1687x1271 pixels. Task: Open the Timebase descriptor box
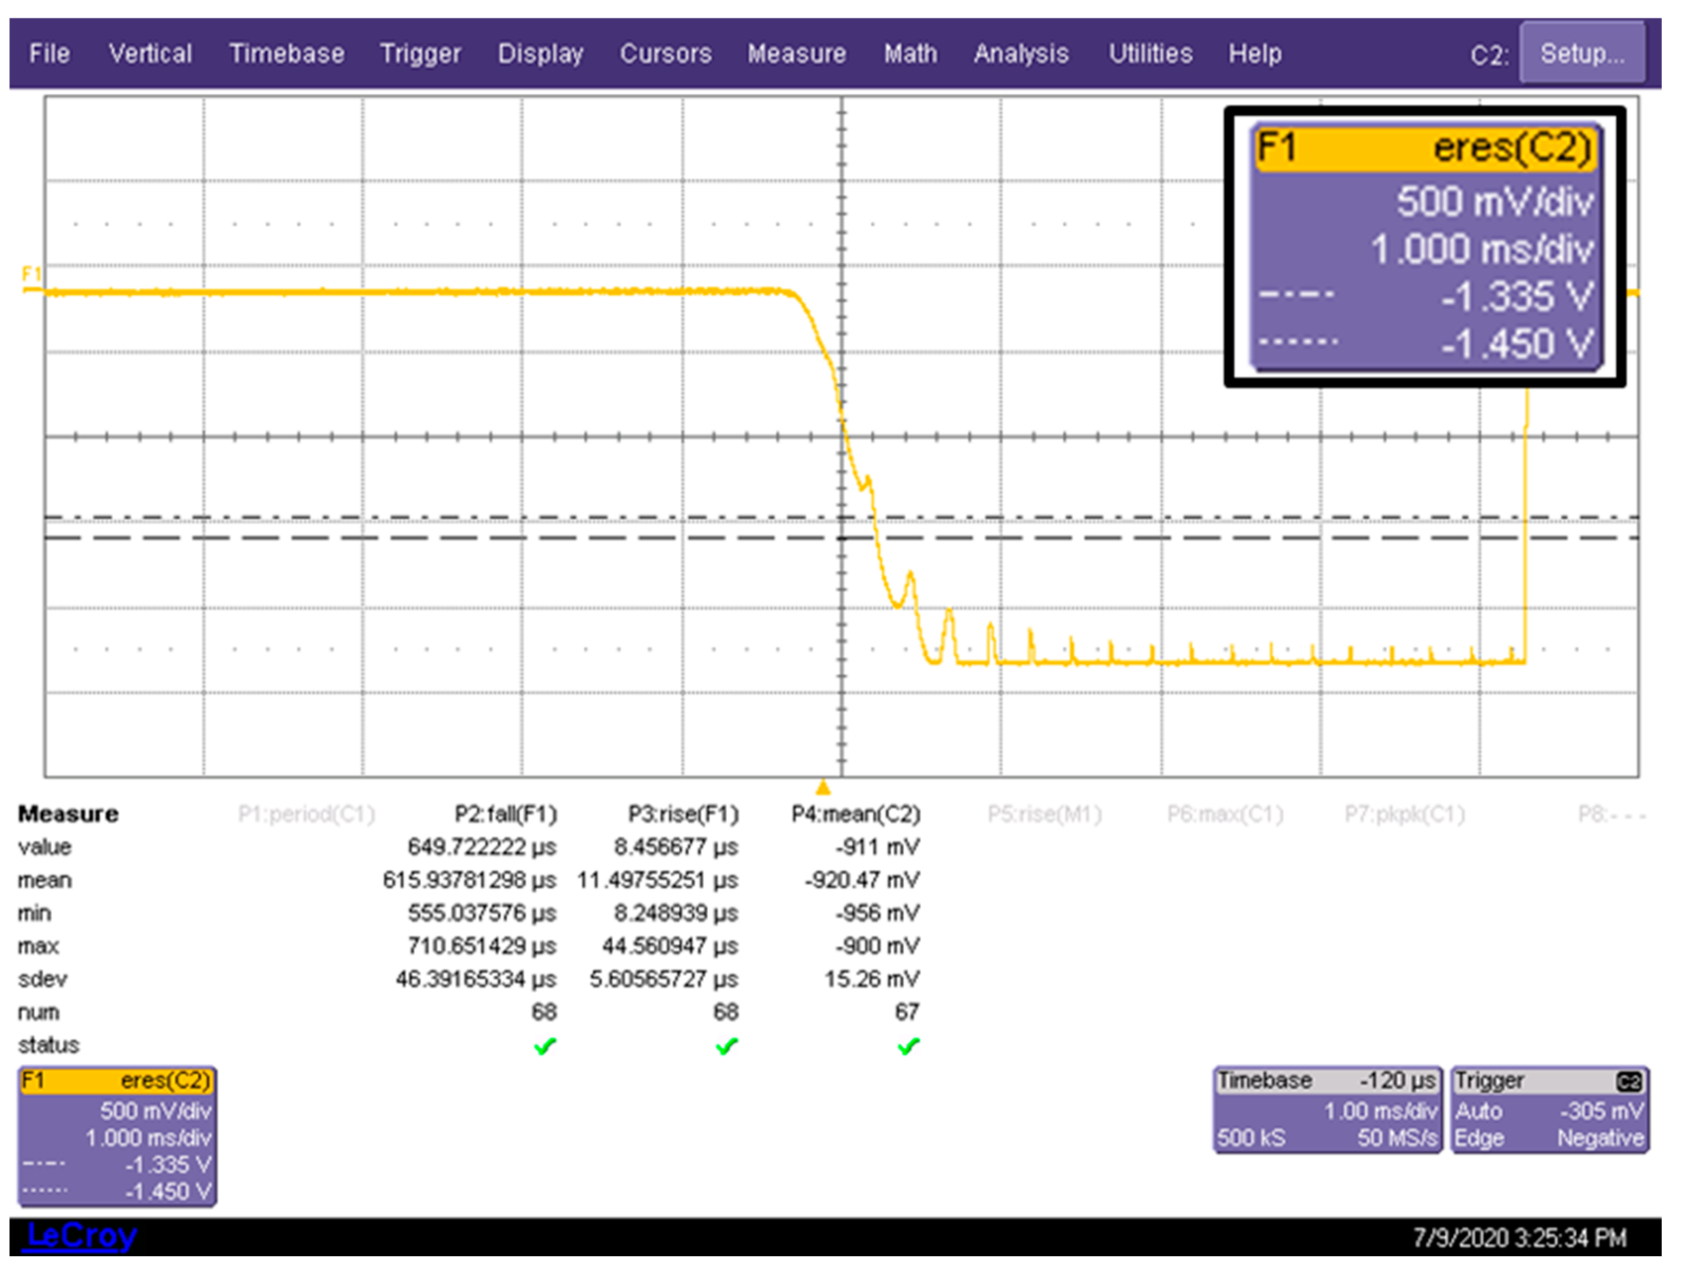[x=1327, y=1110]
